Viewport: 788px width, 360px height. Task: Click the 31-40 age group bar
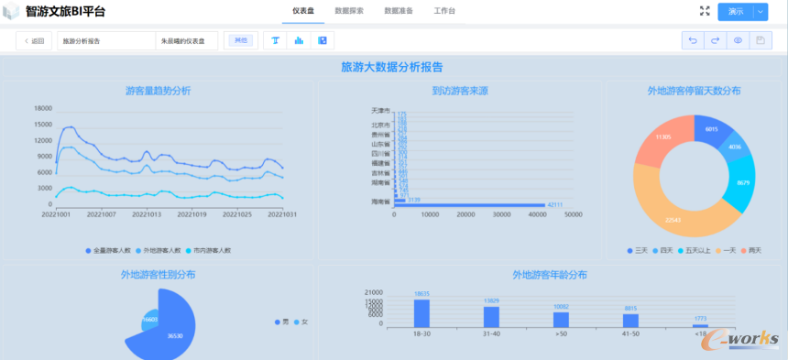click(x=491, y=317)
